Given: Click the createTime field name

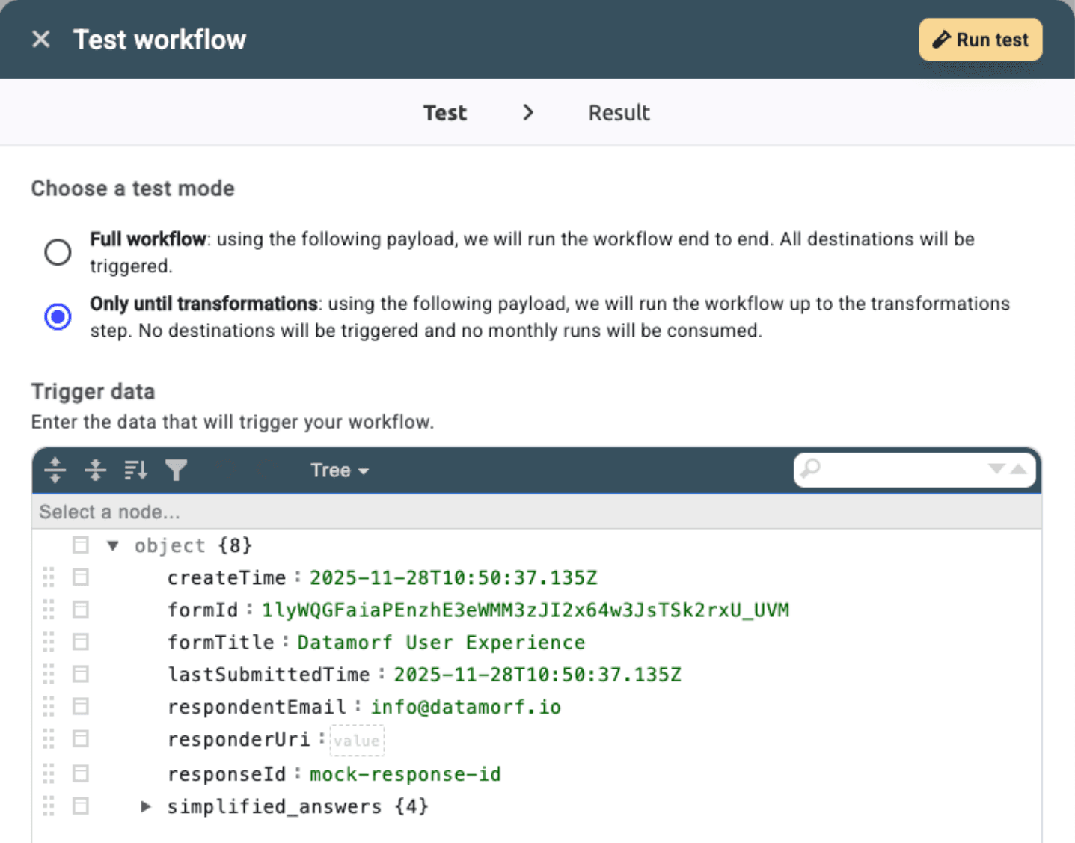Looking at the screenshot, I should pos(227,577).
